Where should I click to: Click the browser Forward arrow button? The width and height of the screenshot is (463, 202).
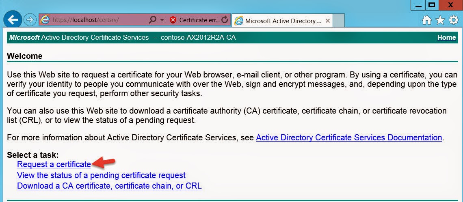pos(30,19)
